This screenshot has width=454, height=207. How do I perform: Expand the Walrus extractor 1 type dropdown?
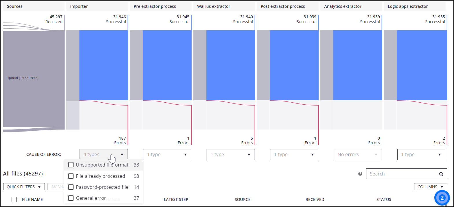[x=230, y=154]
